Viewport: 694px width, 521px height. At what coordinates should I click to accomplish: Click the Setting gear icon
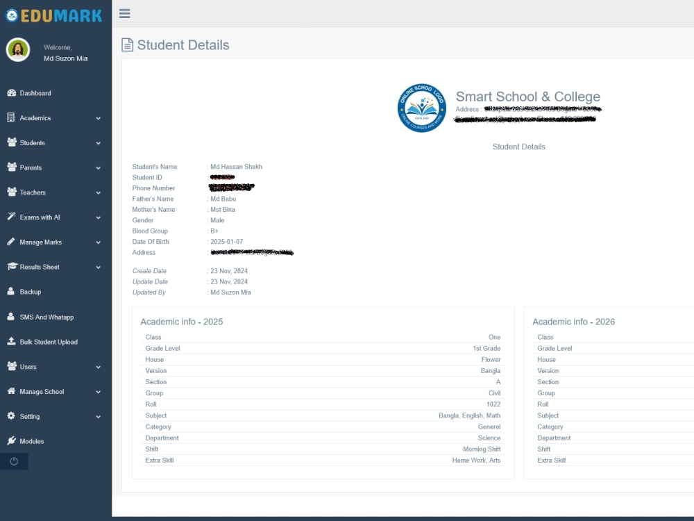pyautogui.click(x=11, y=415)
